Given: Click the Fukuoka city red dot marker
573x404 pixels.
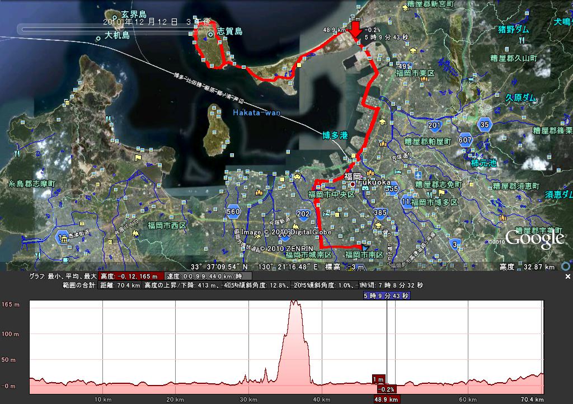Looking at the screenshot, I should tap(353, 185).
